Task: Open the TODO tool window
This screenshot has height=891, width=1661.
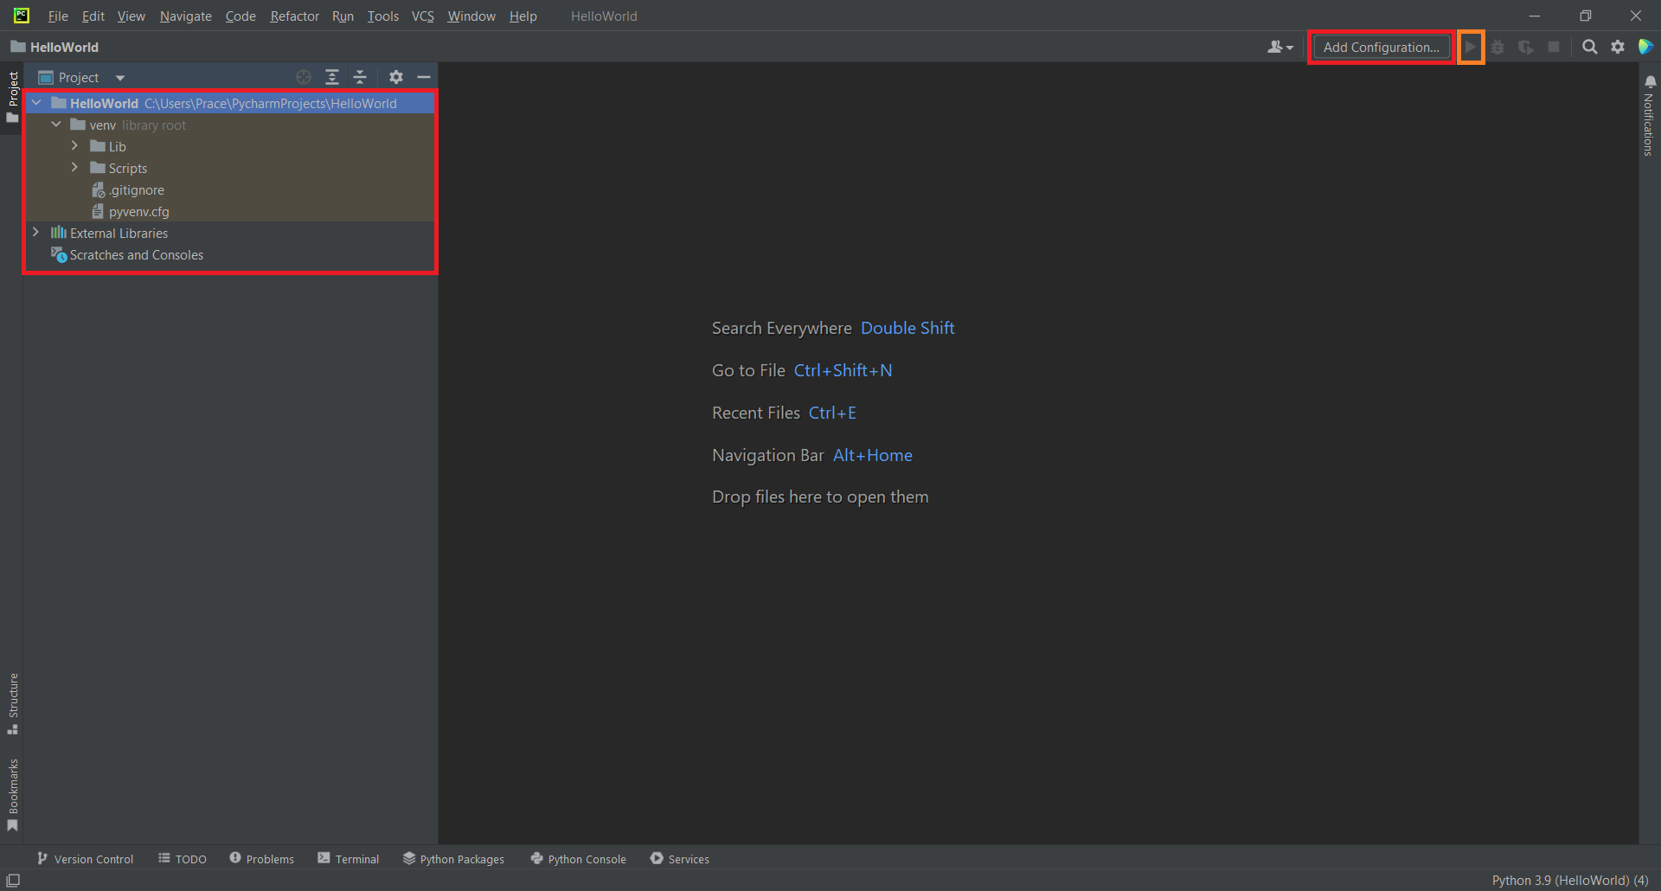Action: click(x=183, y=858)
